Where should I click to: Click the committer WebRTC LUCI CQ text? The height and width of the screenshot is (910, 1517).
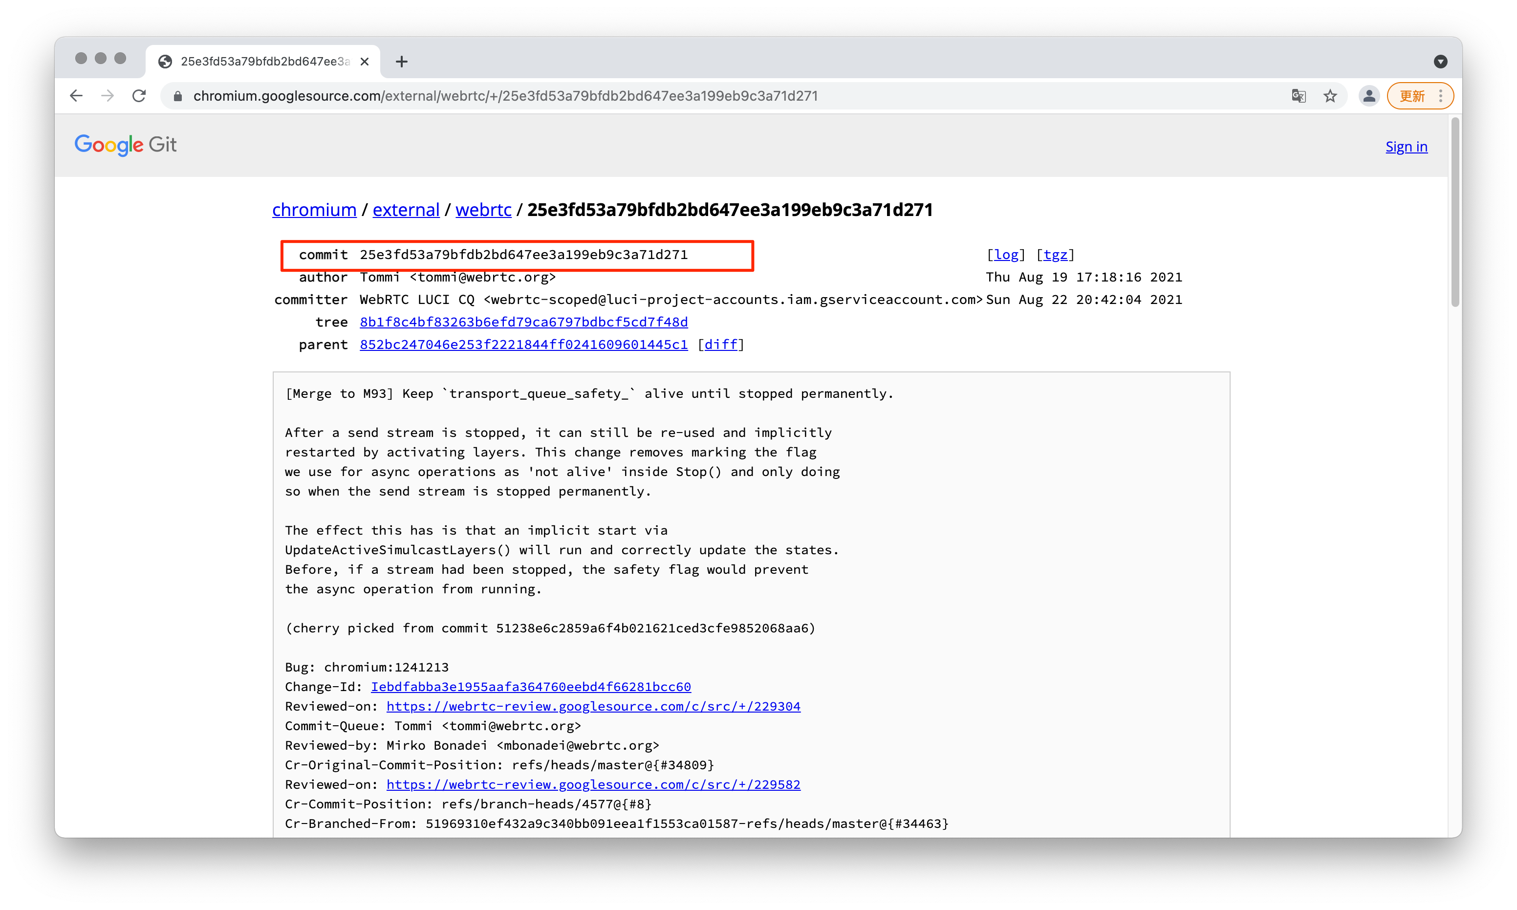(x=671, y=299)
